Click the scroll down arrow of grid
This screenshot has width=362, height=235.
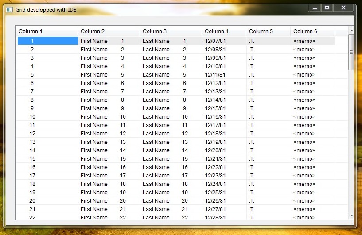point(351,216)
